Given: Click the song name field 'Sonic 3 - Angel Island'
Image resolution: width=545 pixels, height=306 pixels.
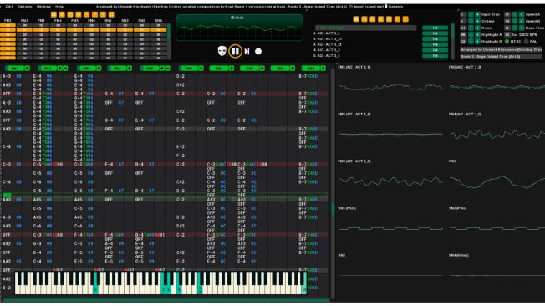Looking at the screenshot, I should pos(502,56).
